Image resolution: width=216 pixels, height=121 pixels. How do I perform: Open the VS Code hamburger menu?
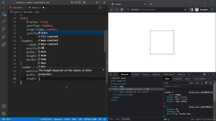click(4, 7)
